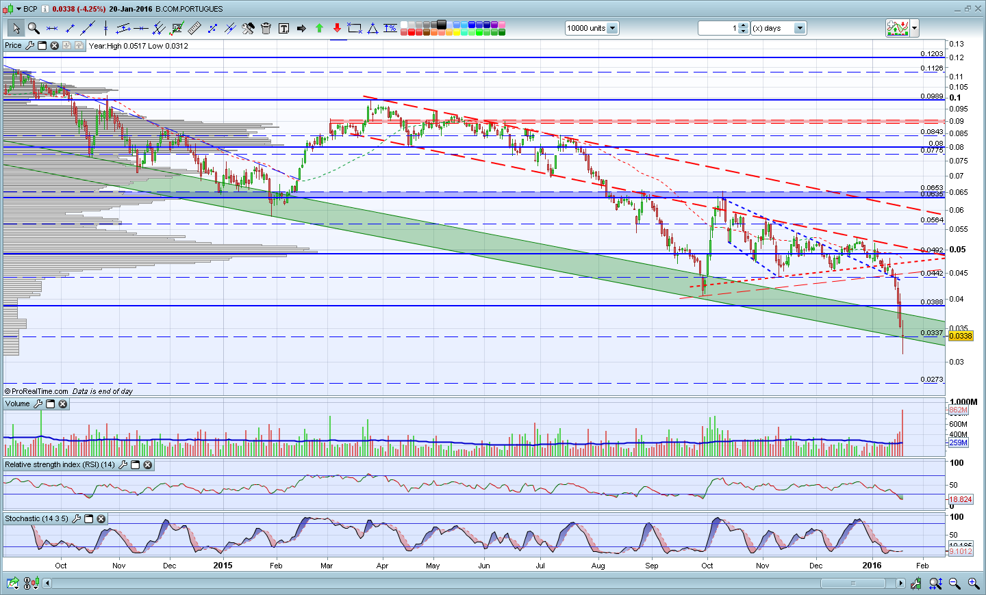
Task: Click the 259M volume average label
Action: pos(959,442)
